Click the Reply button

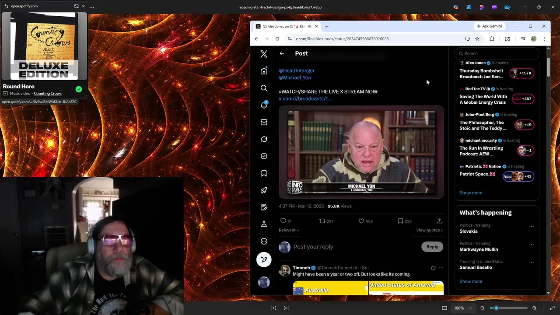432,247
